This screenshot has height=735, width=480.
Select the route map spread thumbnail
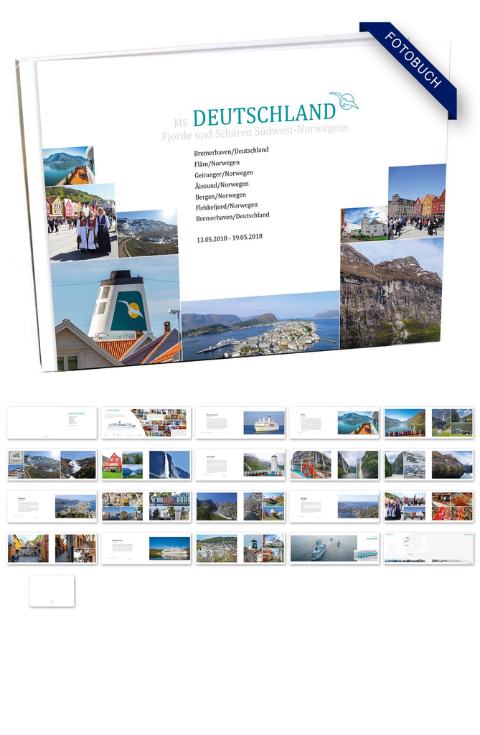coord(428,548)
